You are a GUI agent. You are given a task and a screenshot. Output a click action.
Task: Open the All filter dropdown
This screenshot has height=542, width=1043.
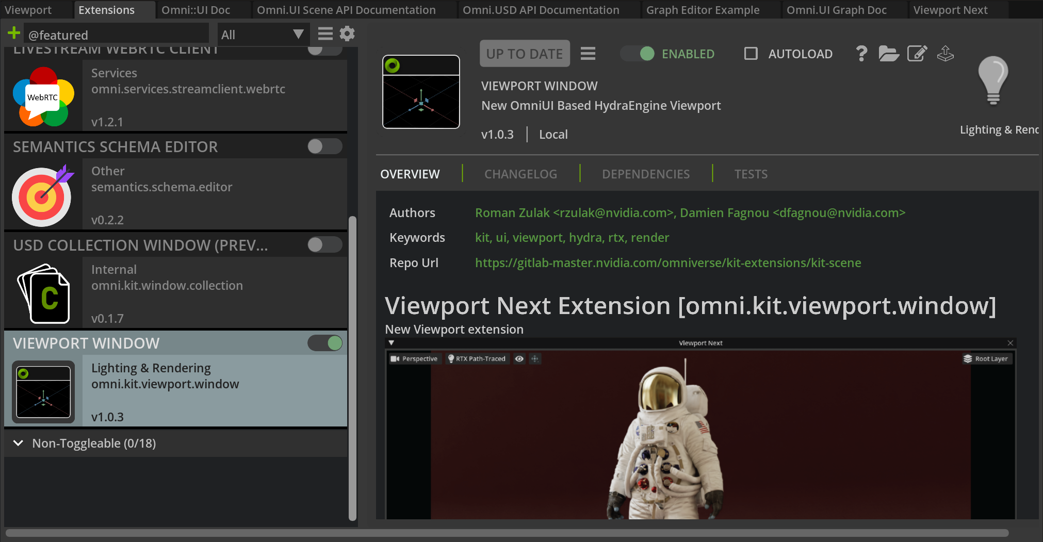(x=262, y=35)
